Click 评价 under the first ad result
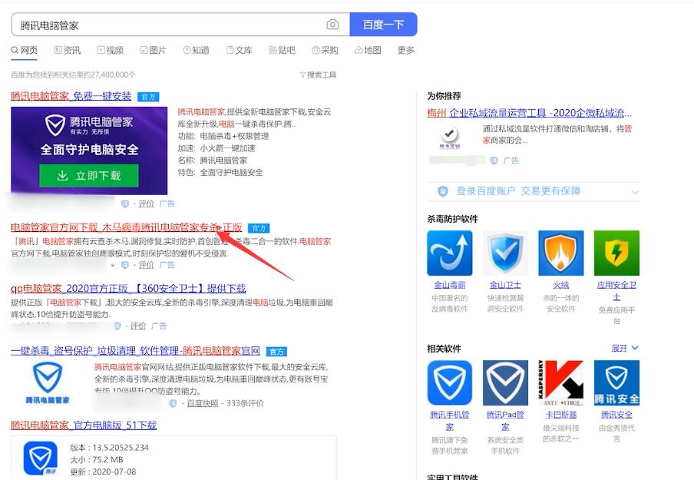Image resolution: width=694 pixels, height=480 pixels. tap(146, 204)
